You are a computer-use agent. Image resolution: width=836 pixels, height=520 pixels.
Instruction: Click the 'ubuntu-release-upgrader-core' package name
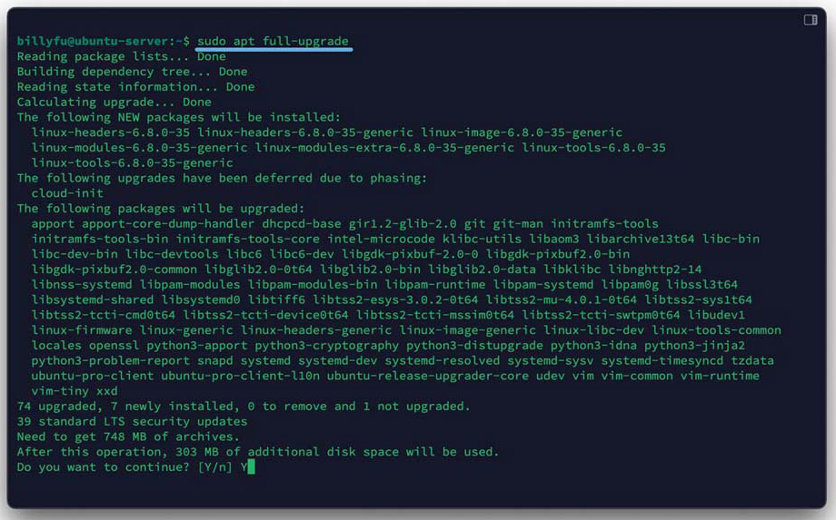coord(427,376)
